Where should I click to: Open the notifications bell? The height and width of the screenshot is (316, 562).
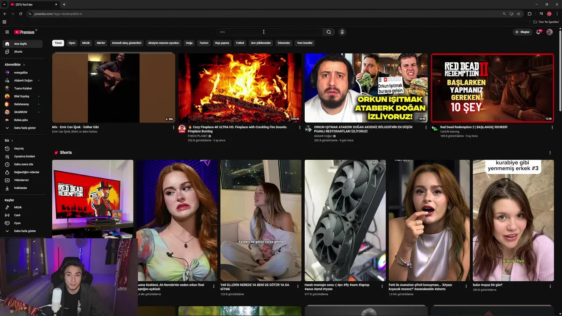tap(539, 32)
